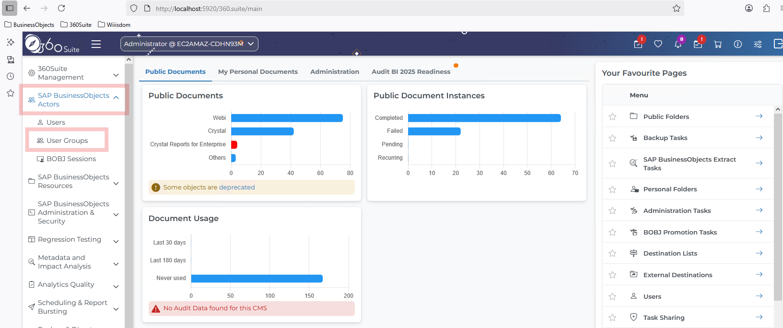Toggle favourite star for Destination Lists
Viewport: 783px width, 328px height.
coord(612,253)
